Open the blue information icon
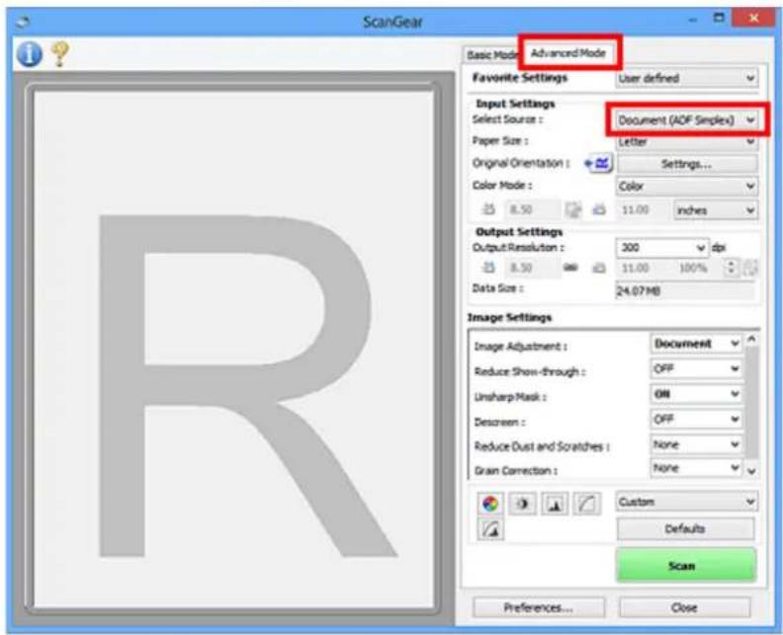Viewport: 783px width, 635px height. [29, 54]
